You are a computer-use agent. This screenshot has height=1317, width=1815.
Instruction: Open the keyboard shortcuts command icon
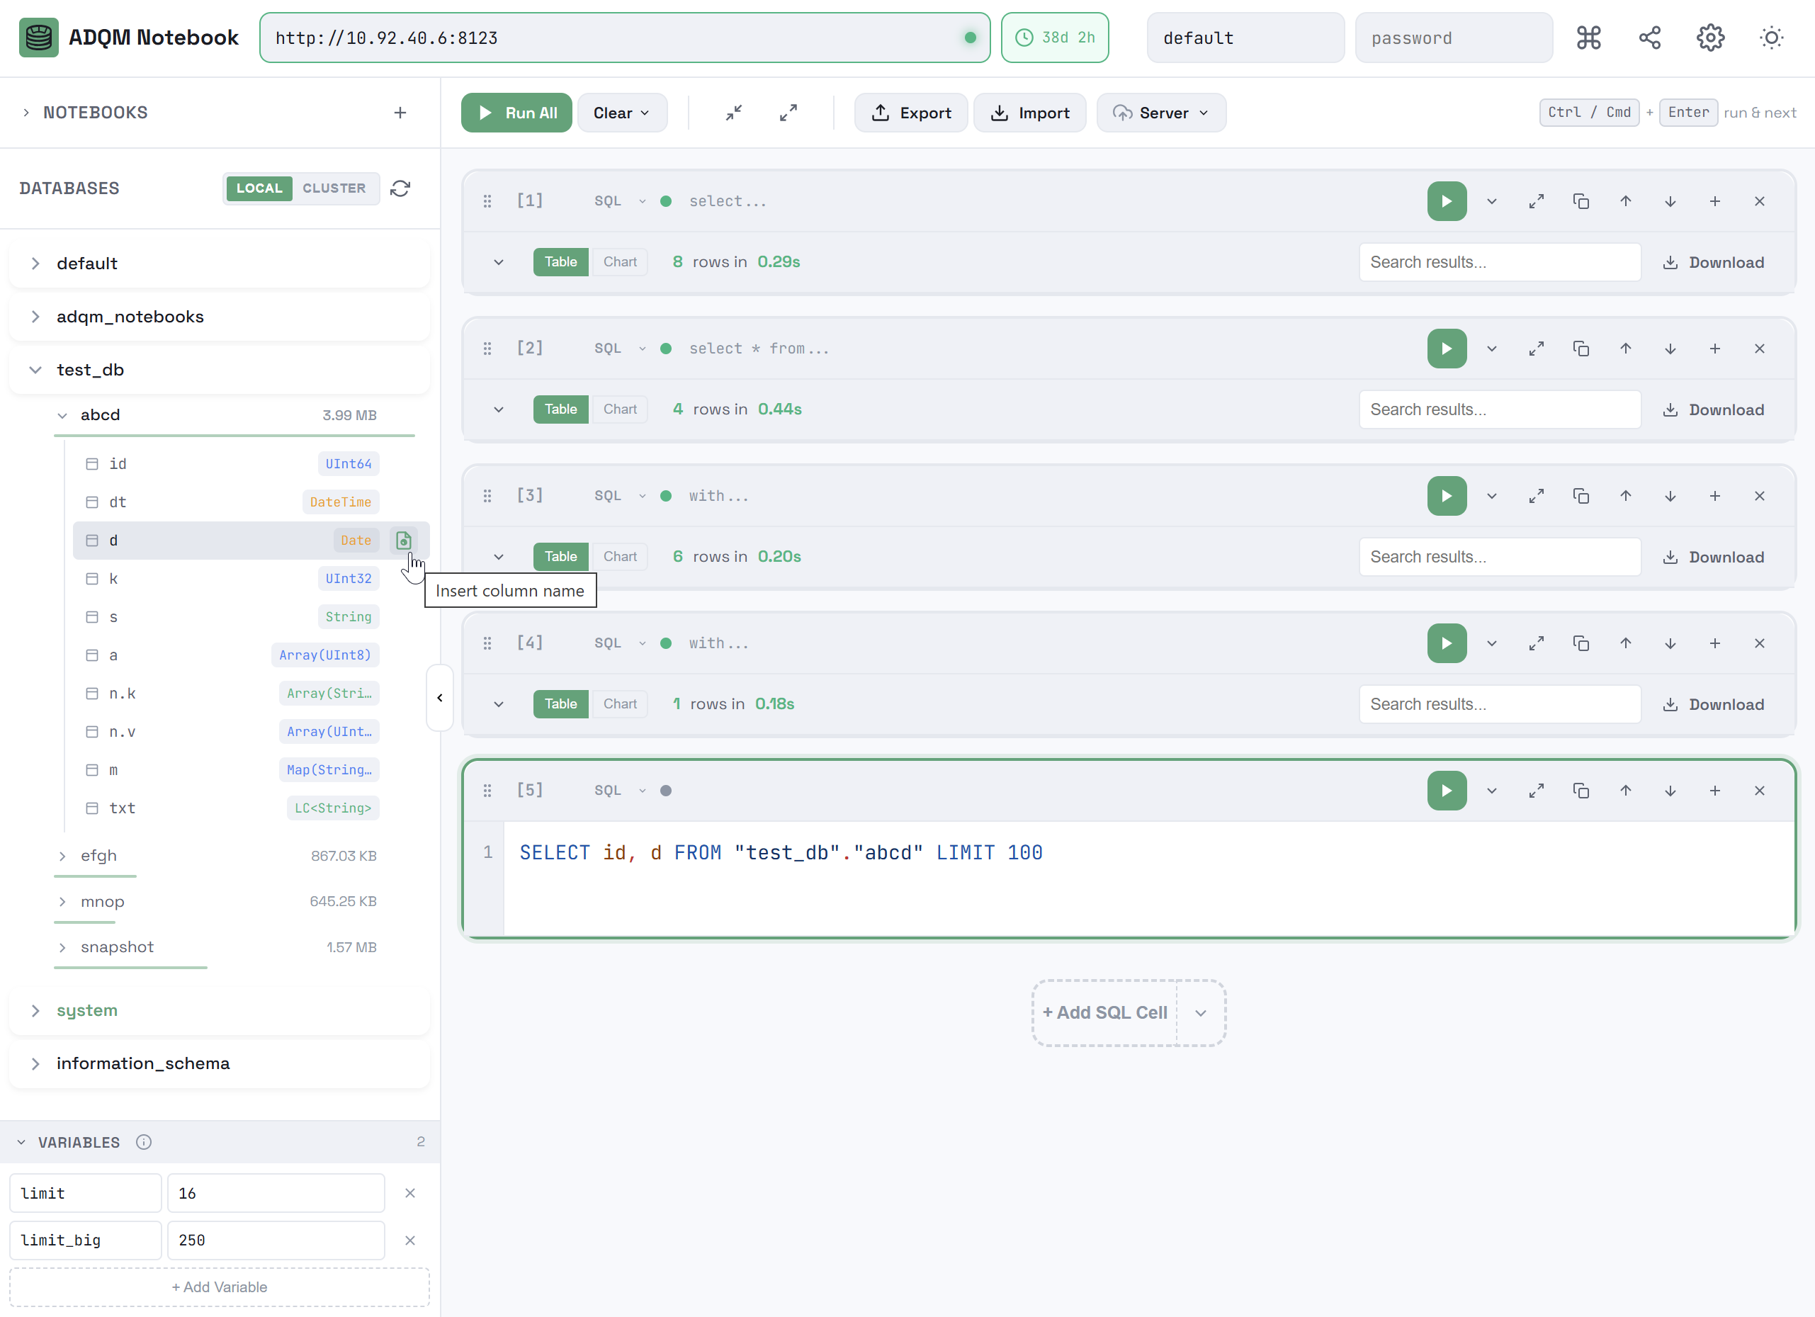coord(1588,38)
